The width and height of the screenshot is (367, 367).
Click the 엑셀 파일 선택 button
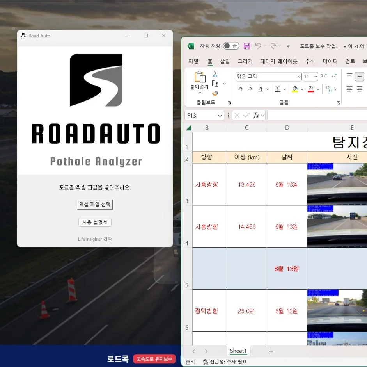click(x=95, y=204)
